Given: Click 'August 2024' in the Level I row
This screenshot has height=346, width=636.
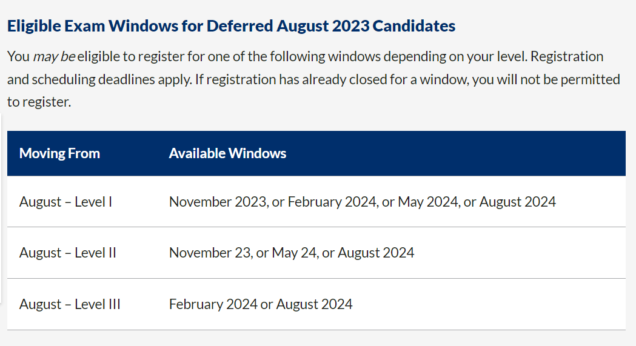Looking at the screenshot, I should 518,202.
